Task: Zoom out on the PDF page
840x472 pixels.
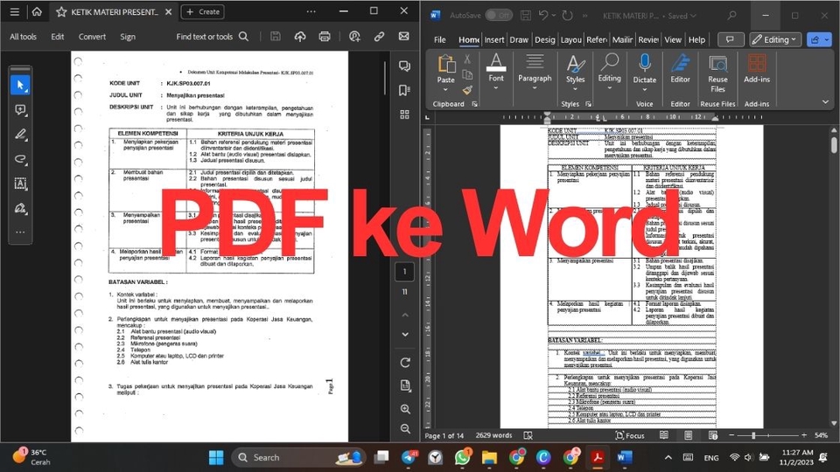Action: pos(405,428)
